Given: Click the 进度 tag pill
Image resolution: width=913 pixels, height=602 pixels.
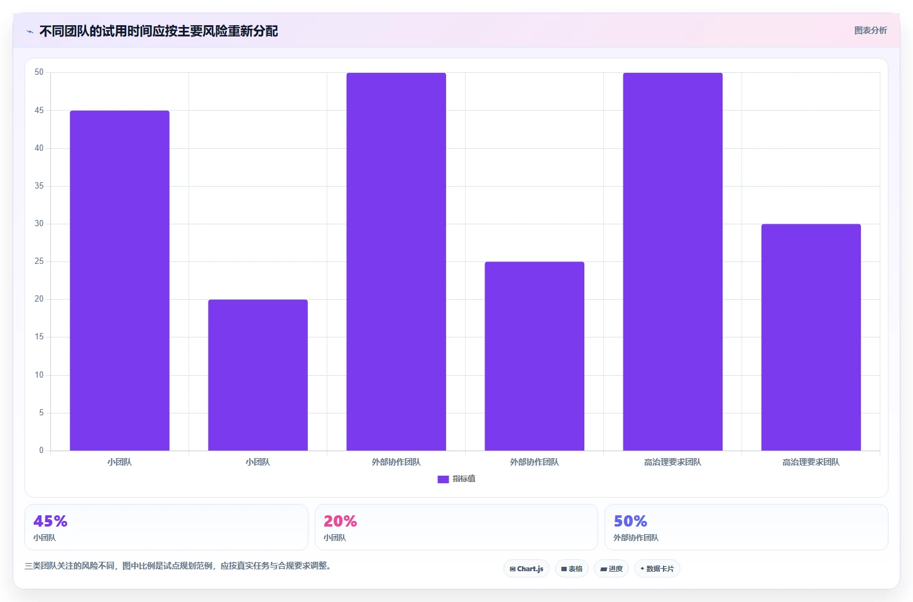Looking at the screenshot, I should point(611,569).
